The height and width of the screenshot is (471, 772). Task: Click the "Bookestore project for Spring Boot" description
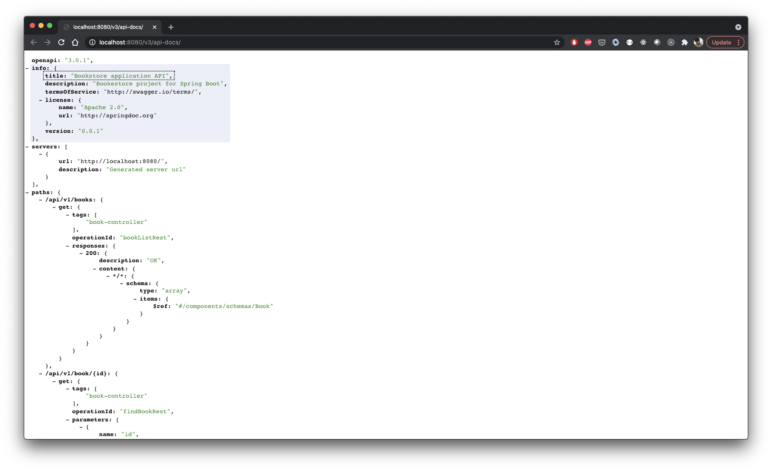coord(158,84)
